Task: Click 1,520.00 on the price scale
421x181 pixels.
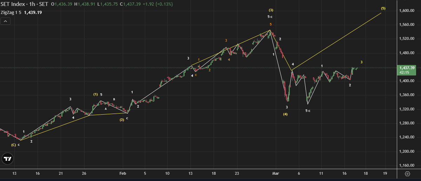Action: point(407,39)
